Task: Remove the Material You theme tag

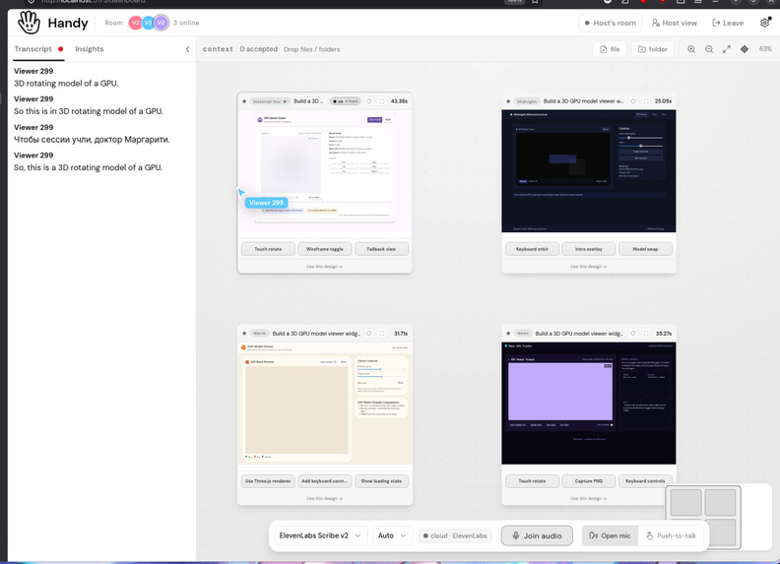Action: [285, 101]
